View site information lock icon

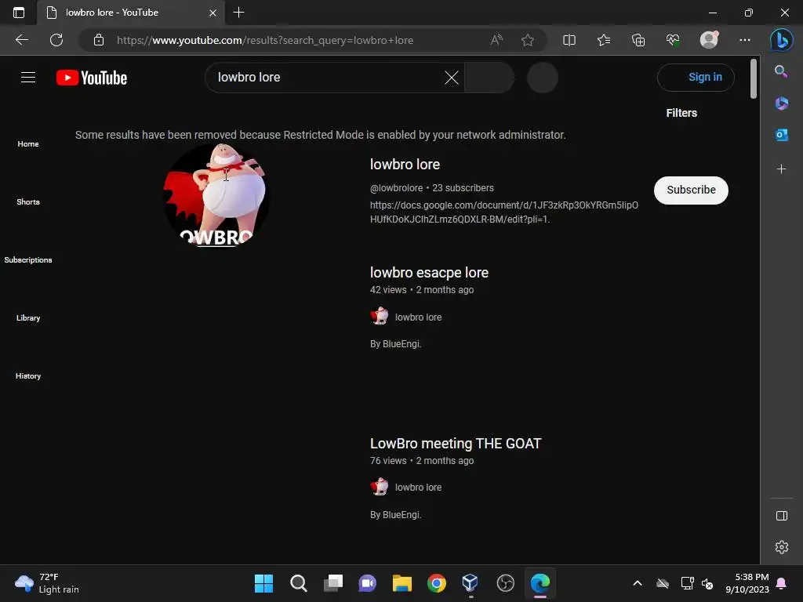pos(99,40)
